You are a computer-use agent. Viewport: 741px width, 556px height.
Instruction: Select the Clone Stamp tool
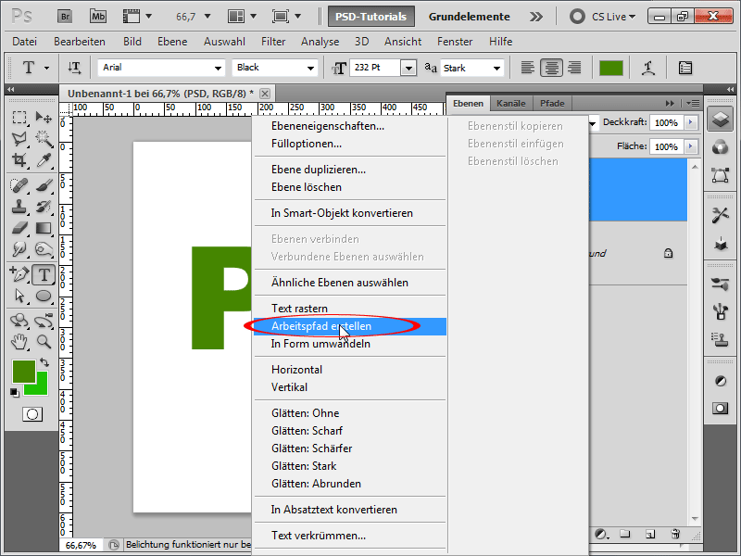[x=19, y=207]
